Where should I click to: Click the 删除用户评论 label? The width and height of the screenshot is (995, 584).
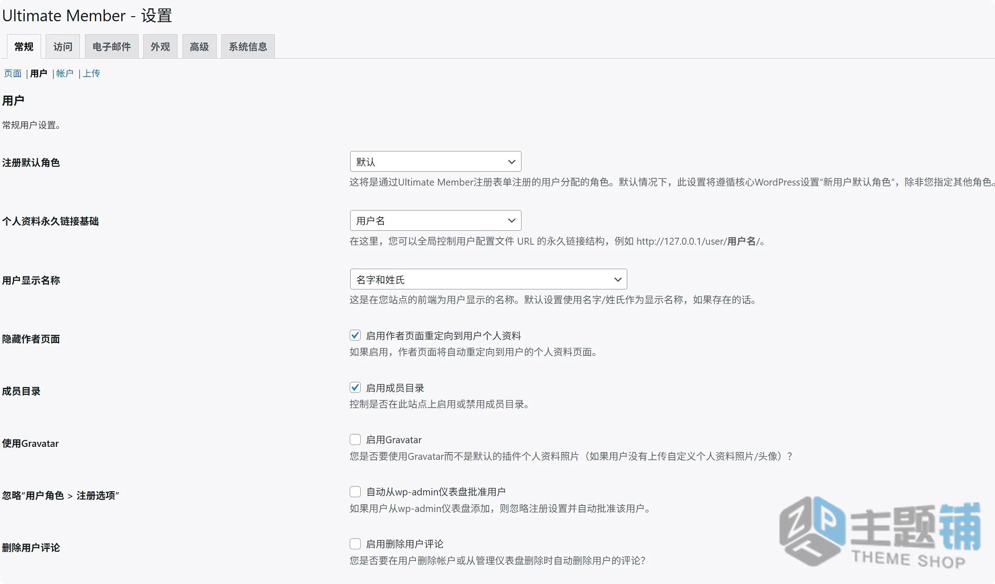(31, 548)
